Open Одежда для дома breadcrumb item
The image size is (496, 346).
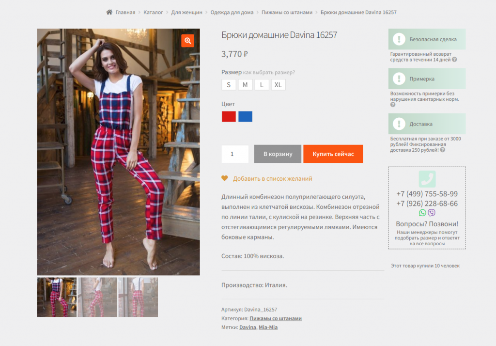click(232, 12)
